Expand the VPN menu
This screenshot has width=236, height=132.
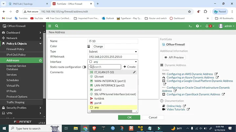(x=22, y=113)
